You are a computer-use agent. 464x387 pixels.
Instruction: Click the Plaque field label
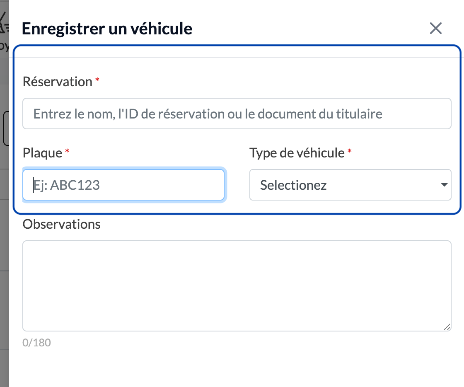tap(42, 153)
